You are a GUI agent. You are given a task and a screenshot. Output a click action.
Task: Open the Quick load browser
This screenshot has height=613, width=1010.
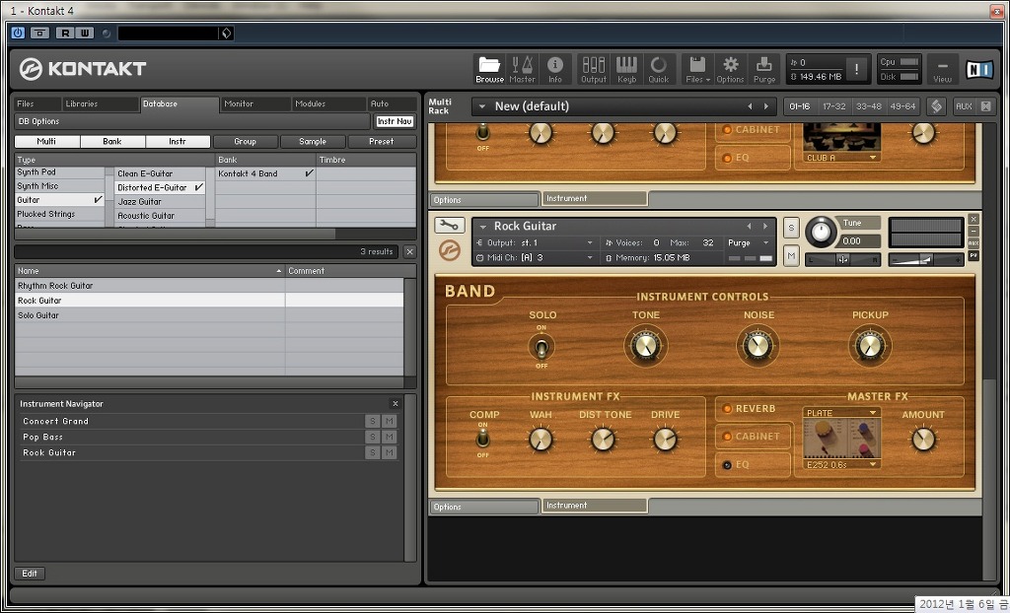pyautogui.click(x=659, y=69)
